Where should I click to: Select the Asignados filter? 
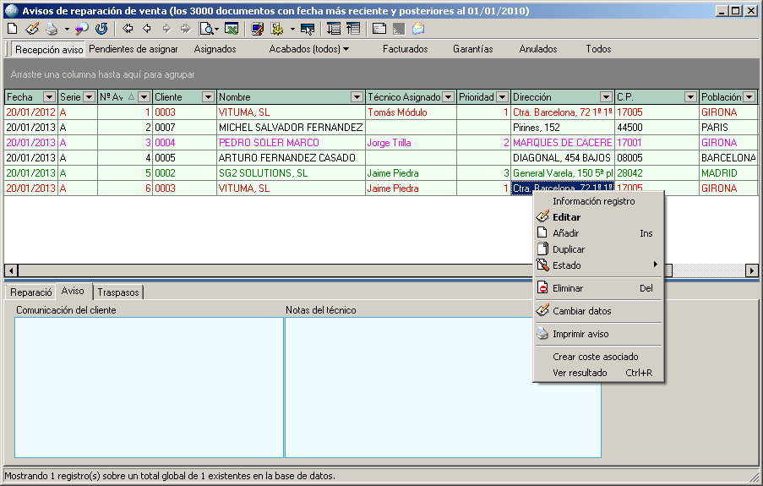coord(215,49)
